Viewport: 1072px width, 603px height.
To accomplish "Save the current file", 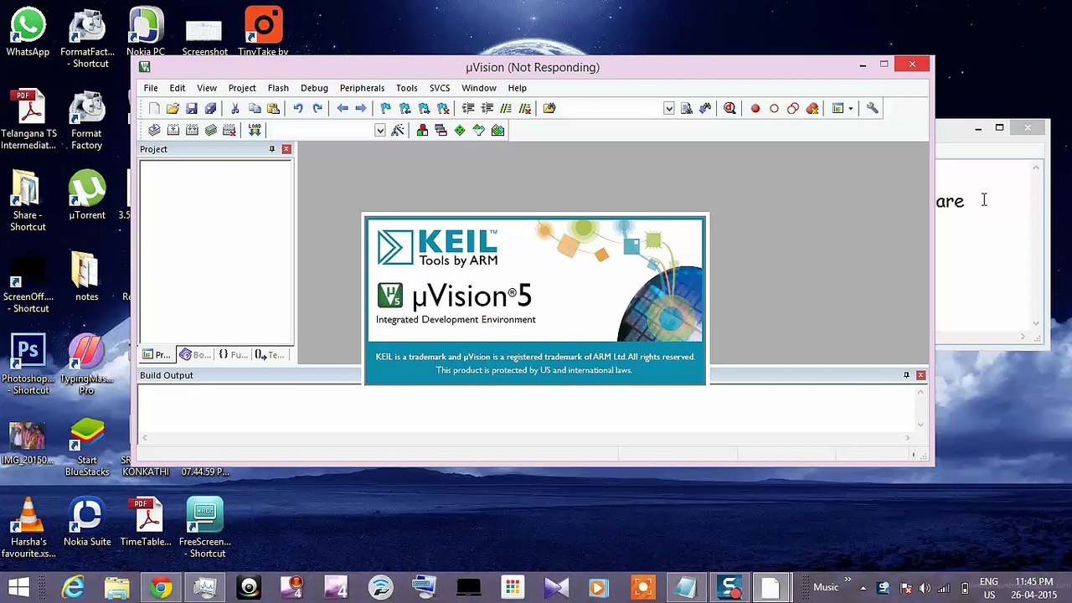I will (x=192, y=108).
